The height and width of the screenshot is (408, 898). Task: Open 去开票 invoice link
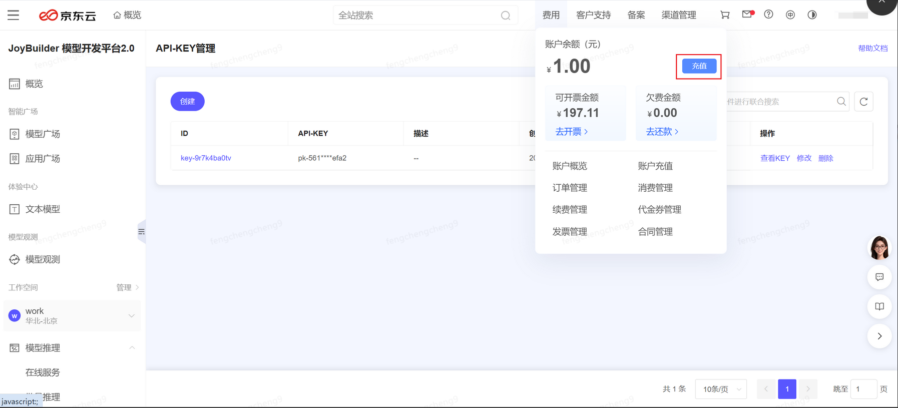coord(571,132)
